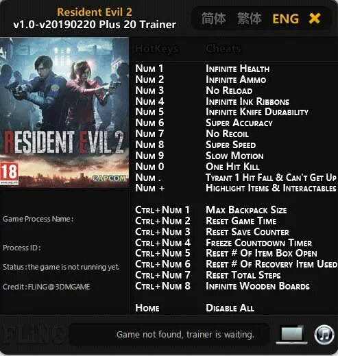Click the Resident Evil 2 cover image
The image size is (338, 356).
[64, 112]
